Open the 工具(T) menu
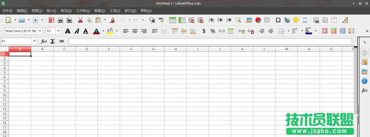 [x=115, y=11]
